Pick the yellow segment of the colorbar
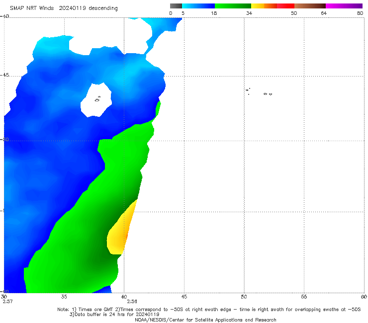The width and height of the screenshot is (368, 323). point(258,6)
